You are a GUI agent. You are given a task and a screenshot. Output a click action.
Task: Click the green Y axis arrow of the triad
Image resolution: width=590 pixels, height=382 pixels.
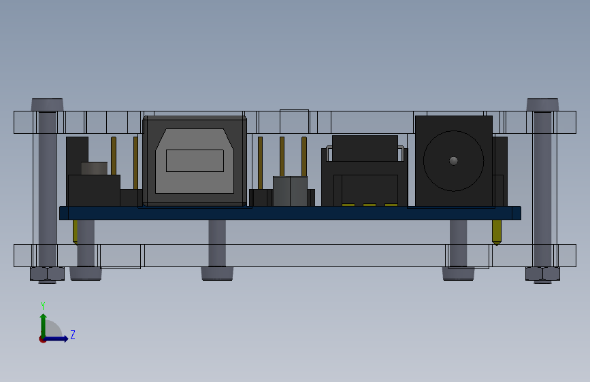coord(44,325)
